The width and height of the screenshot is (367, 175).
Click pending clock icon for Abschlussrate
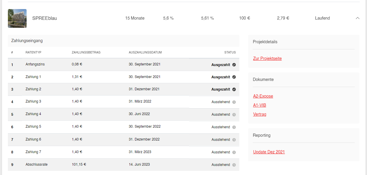(234, 165)
